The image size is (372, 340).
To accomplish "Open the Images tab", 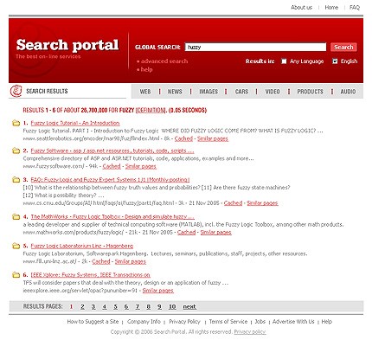I will pos(208,92).
